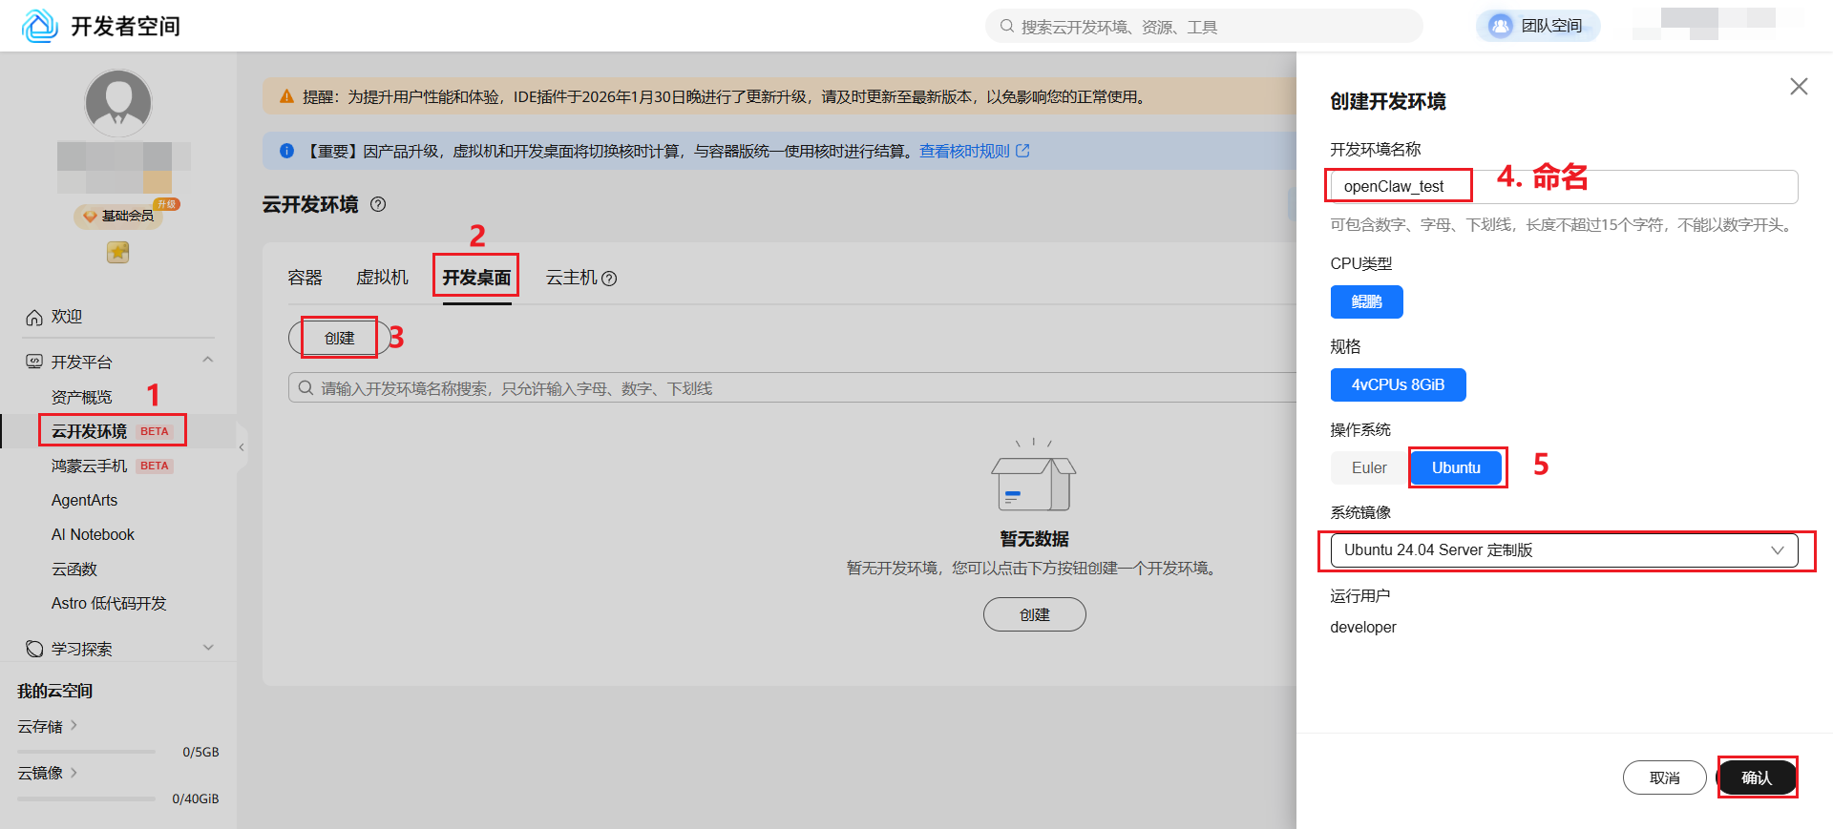Select Ubuntu operating system option
1833x829 pixels.
tap(1455, 467)
